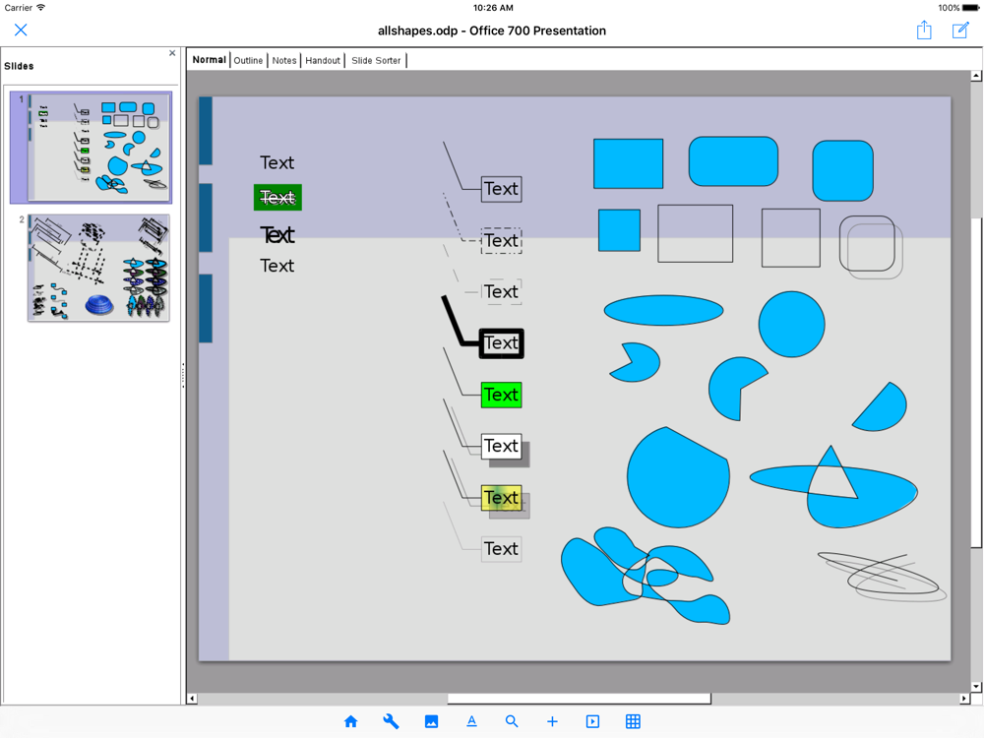Select the unfilled rounded square outline

point(867,243)
